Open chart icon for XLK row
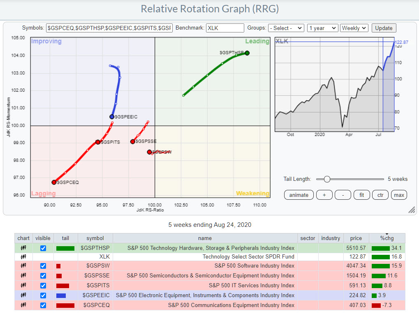Screen dimensions: 419x314 (23, 256)
